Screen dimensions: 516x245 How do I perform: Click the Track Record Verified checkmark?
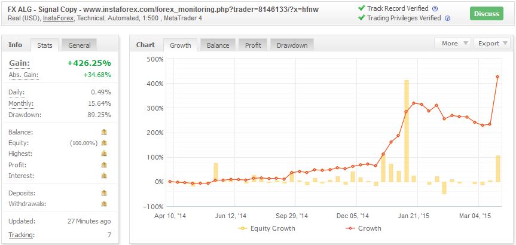[x=362, y=8]
